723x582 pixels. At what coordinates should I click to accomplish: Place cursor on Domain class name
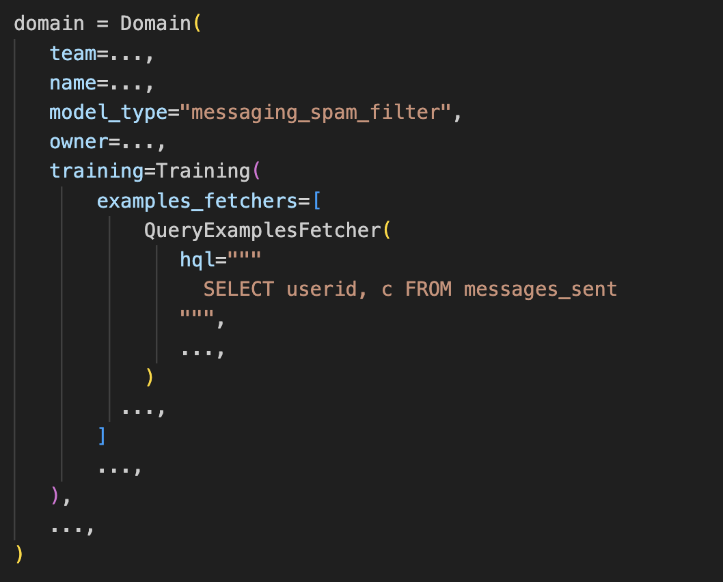click(155, 23)
